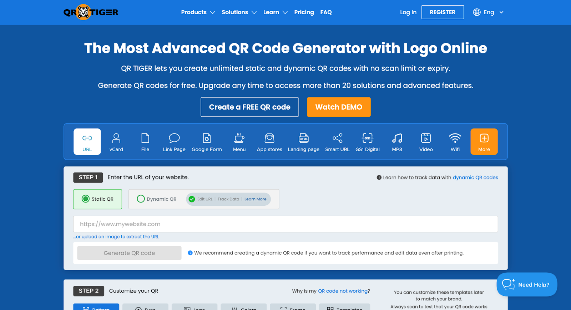Open the Solutions menu
This screenshot has width=571, height=310.
point(235,12)
